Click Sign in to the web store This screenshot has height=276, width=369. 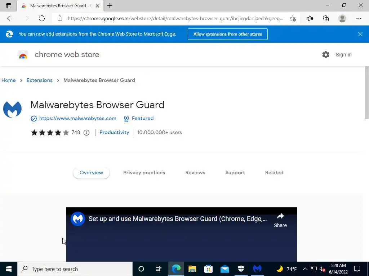pos(343,55)
